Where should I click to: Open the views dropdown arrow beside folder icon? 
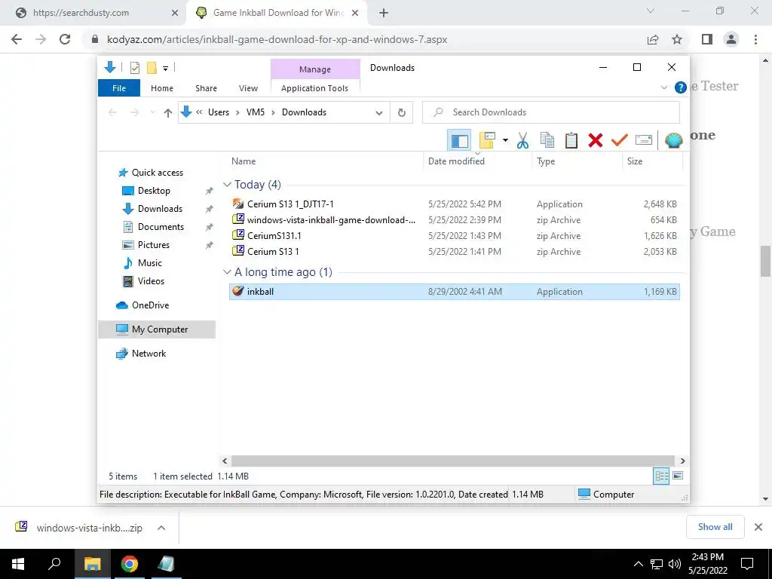pyautogui.click(x=505, y=141)
